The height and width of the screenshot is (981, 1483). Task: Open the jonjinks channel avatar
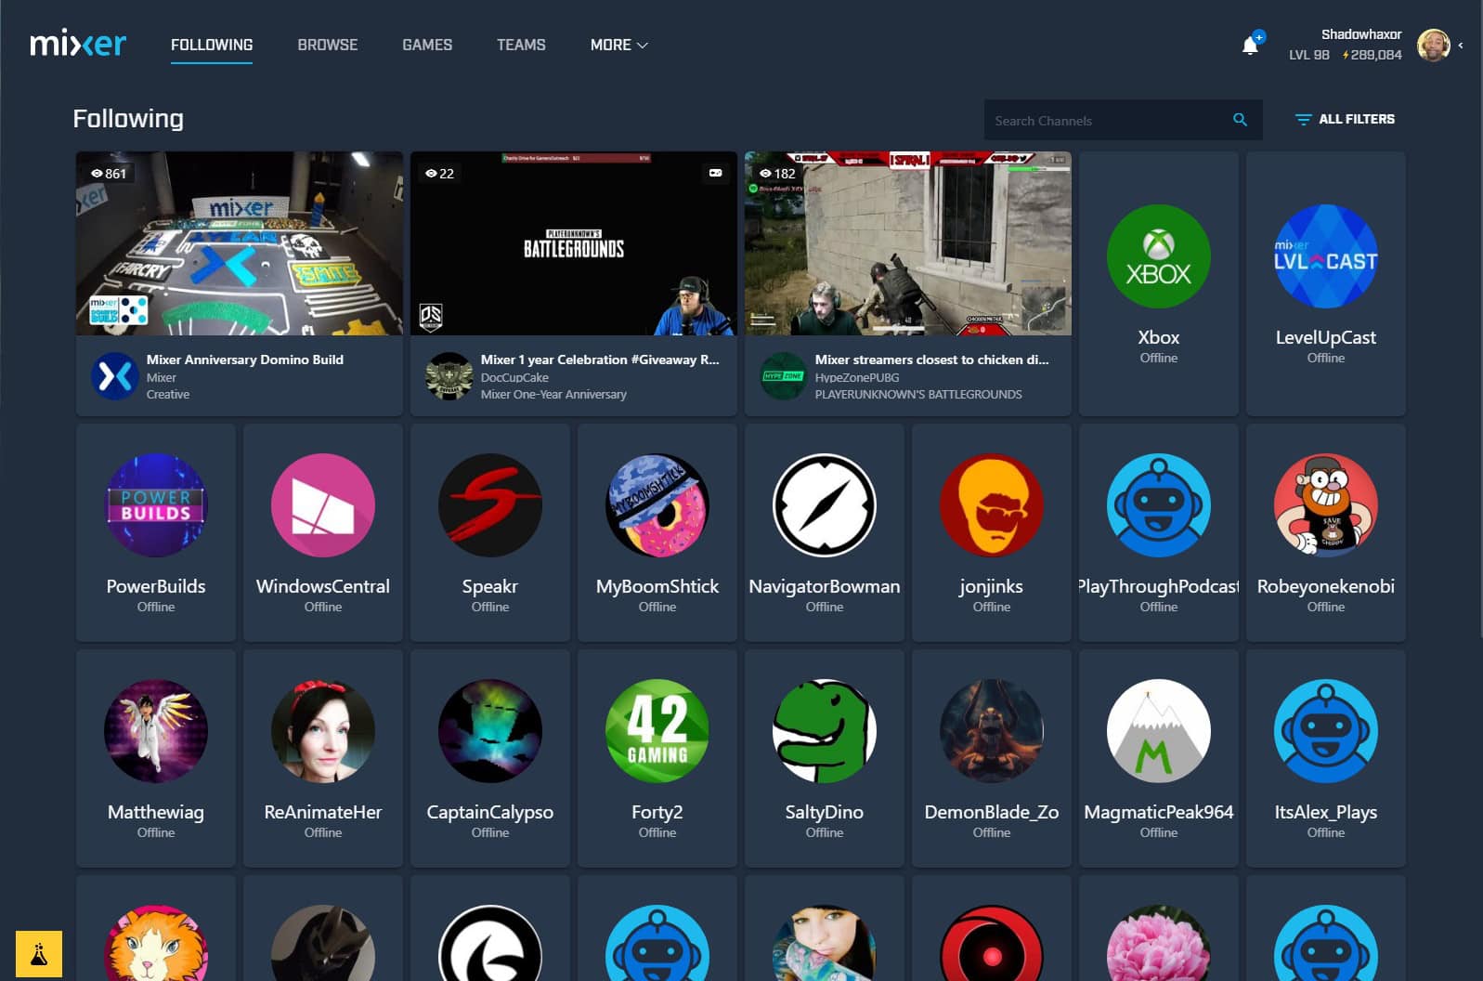(992, 505)
